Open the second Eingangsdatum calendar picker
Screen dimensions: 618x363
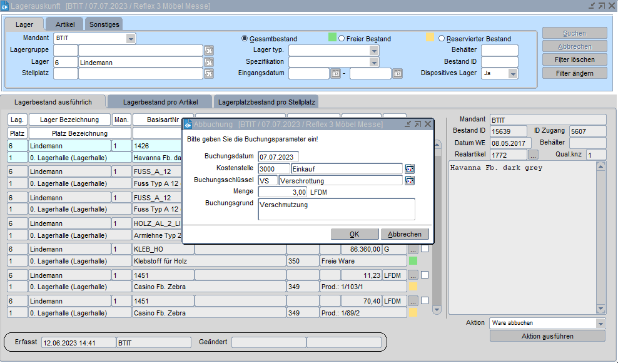[397, 74]
